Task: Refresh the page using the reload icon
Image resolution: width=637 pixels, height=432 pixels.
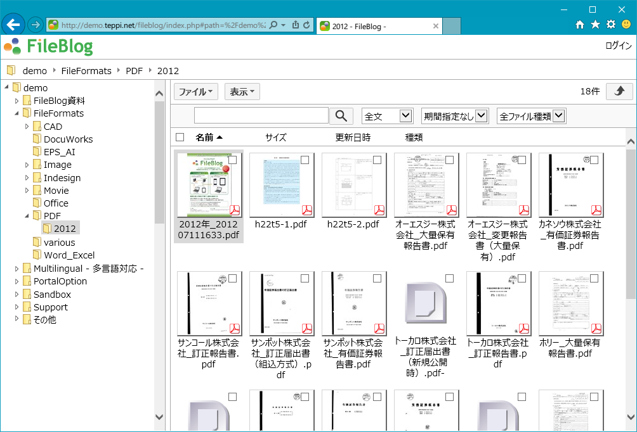Action: click(306, 25)
